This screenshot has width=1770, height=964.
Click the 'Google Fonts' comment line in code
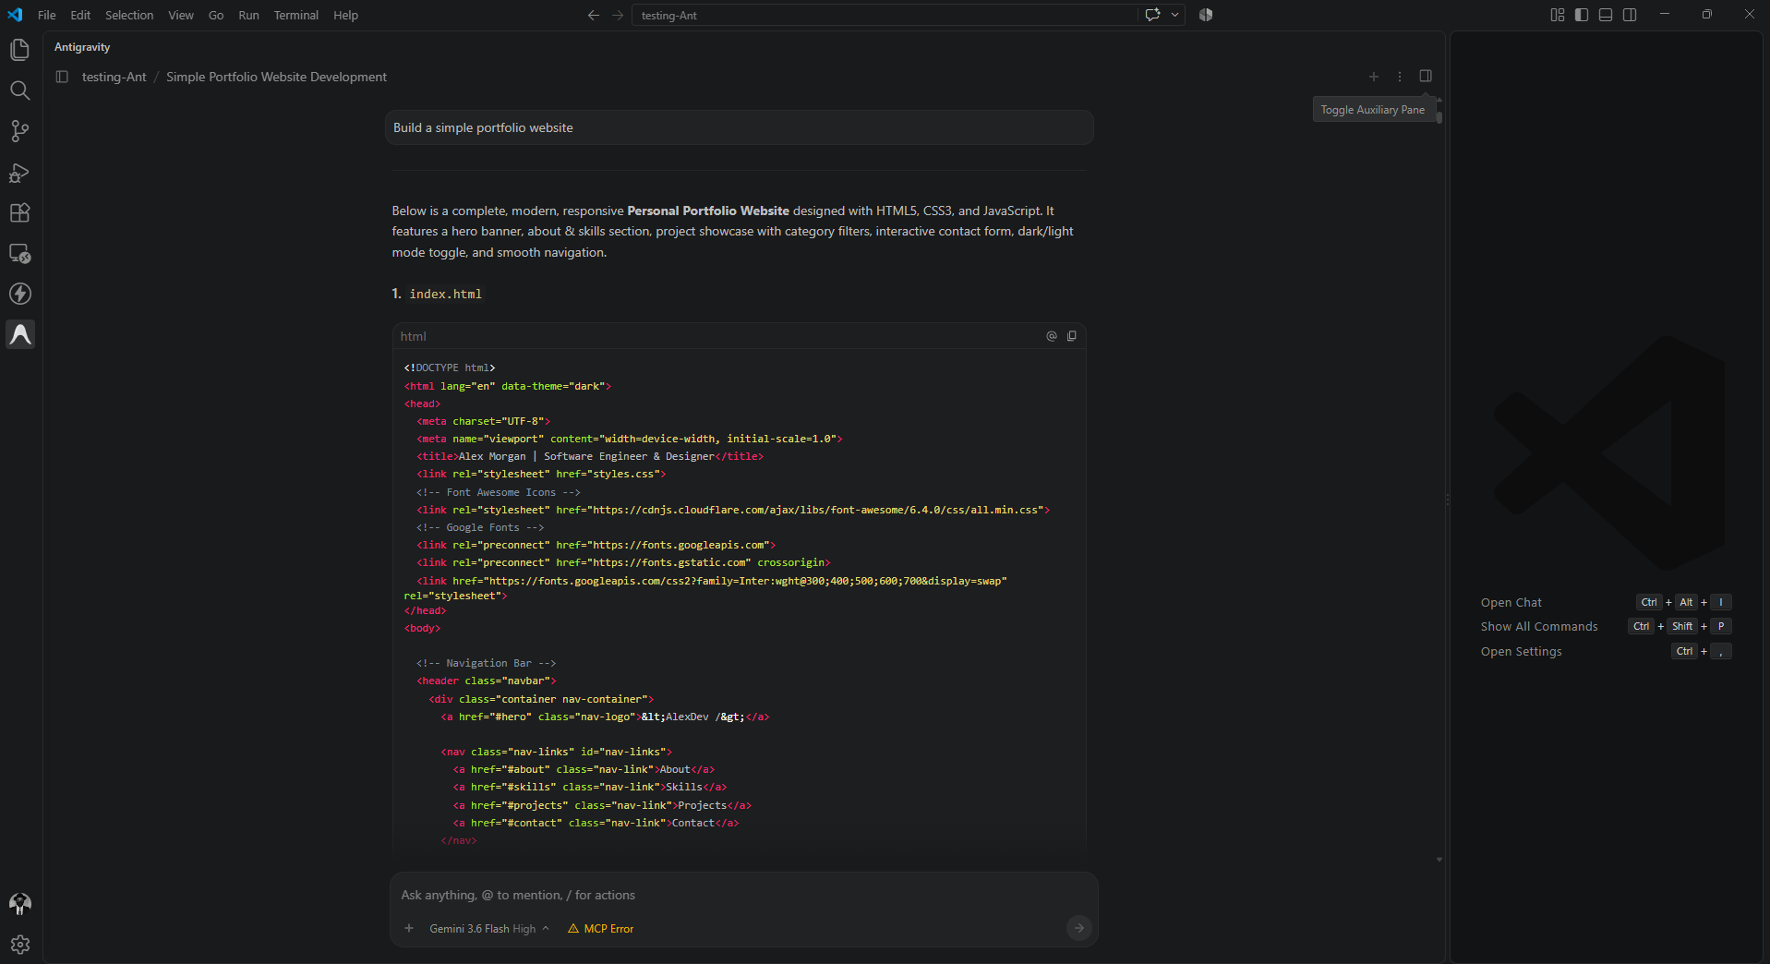tap(480, 527)
